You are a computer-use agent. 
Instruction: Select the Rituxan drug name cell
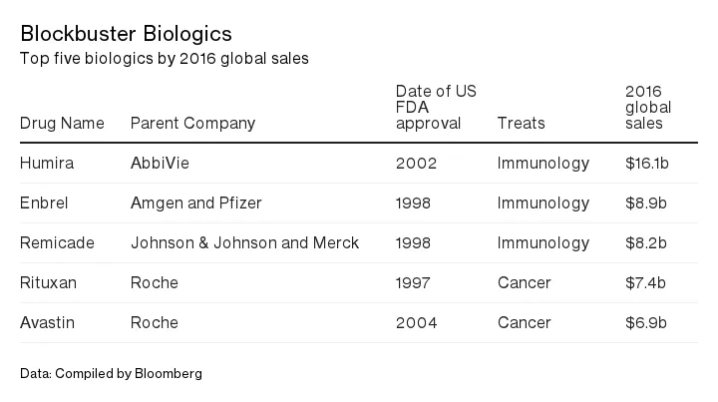tap(48, 283)
